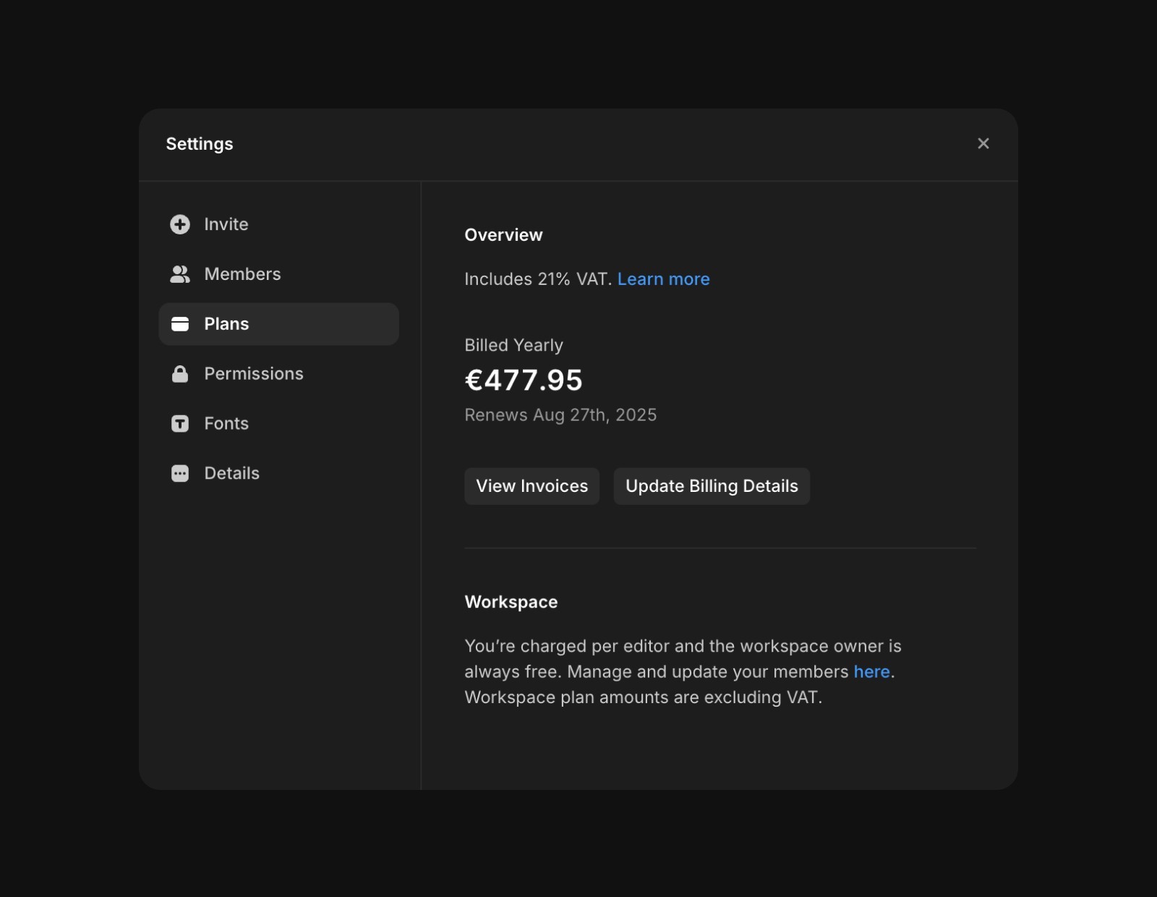The image size is (1157, 897).
Task: Click the Overview heading
Action: coord(504,235)
